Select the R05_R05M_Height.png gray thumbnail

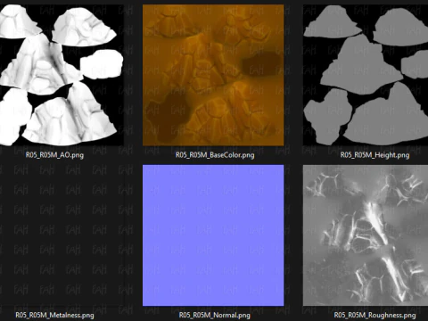point(366,75)
